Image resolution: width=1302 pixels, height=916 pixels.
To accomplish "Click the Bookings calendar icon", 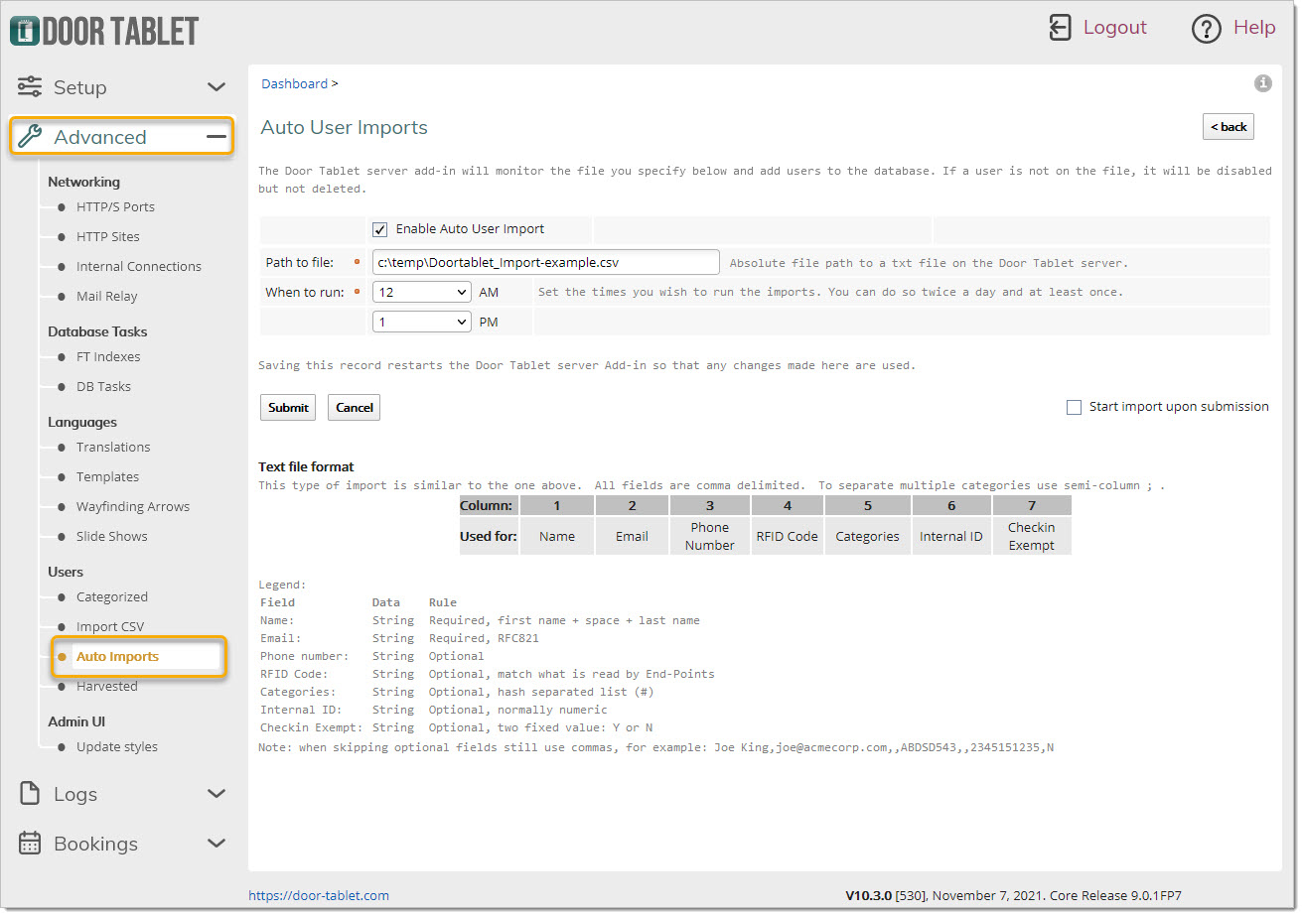I will [x=30, y=844].
